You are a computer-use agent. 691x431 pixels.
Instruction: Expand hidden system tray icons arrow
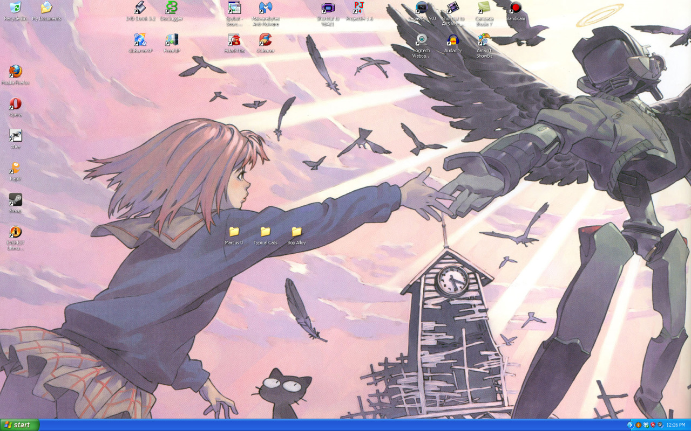pos(630,425)
